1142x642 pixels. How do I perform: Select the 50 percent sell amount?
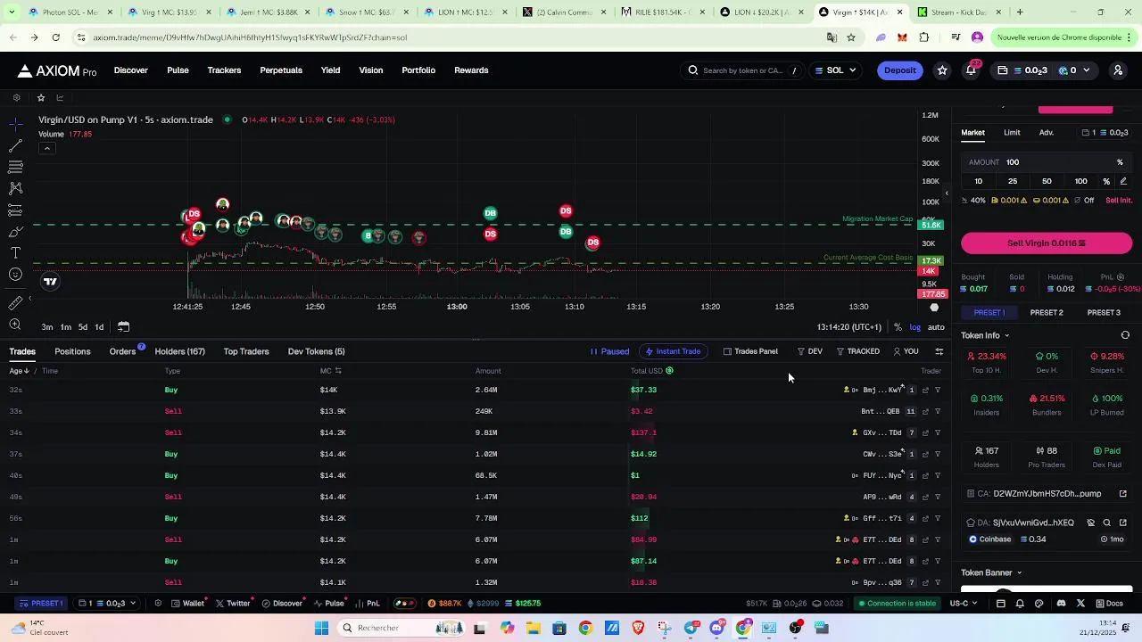(x=1047, y=181)
